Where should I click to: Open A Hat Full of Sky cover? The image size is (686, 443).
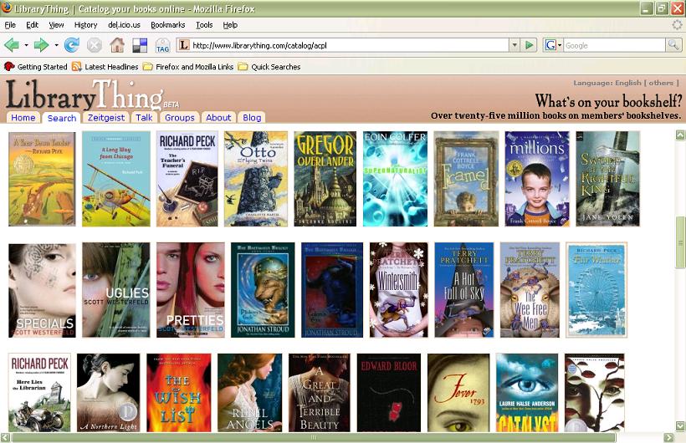[x=464, y=290]
